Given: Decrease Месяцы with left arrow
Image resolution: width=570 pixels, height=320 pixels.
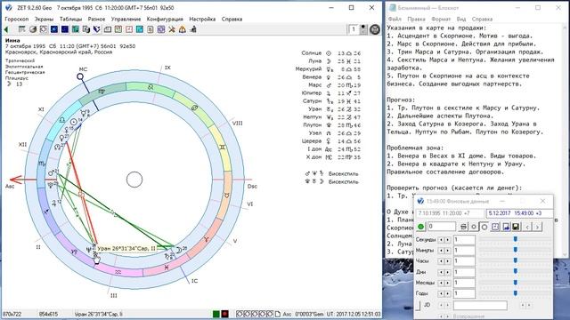Looking at the screenshot, I should (441, 283).
